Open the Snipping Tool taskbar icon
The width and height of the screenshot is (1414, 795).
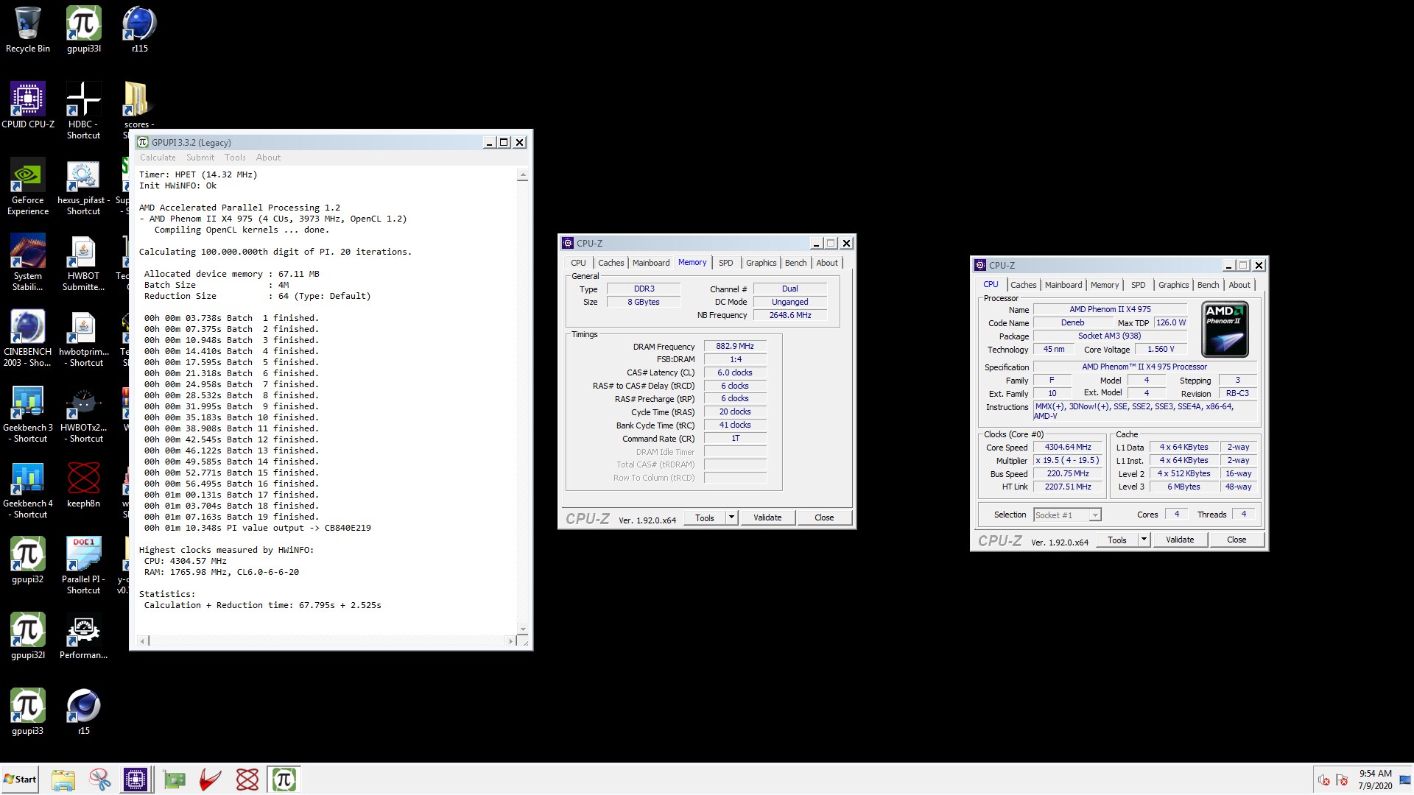99,780
